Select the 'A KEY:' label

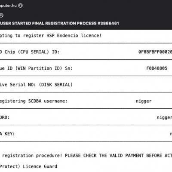(7, 134)
